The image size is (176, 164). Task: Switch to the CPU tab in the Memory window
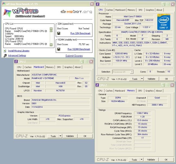click(x=100, y=91)
